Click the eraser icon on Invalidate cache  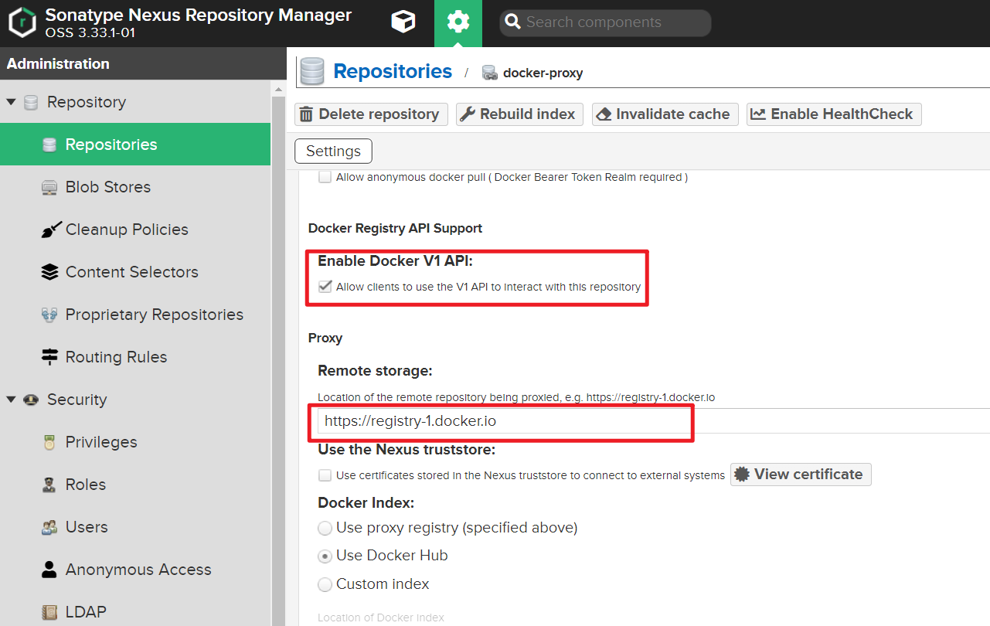pyautogui.click(x=604, y=114)
